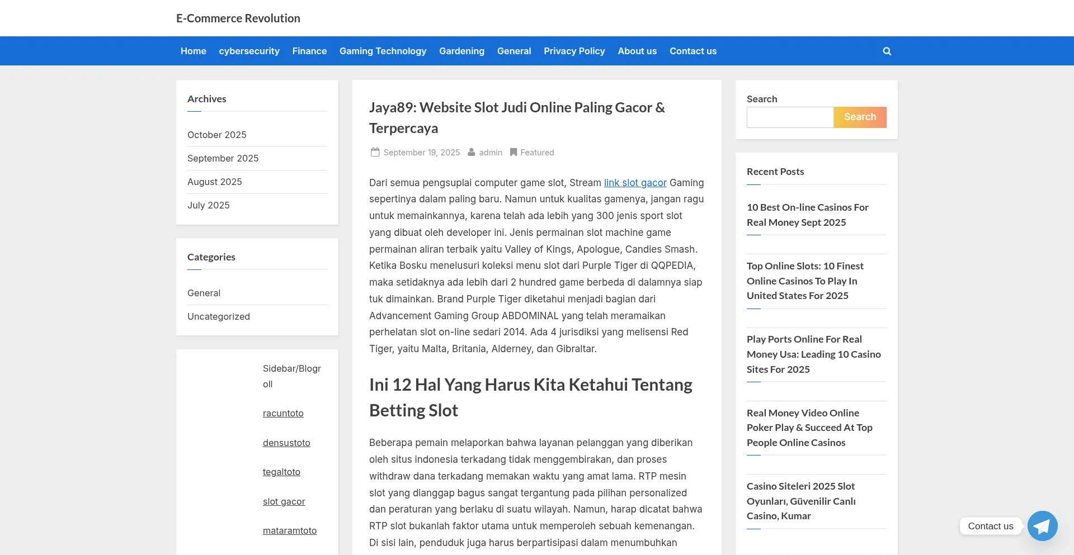
Task: Click the admin author link
Action: (x=491, y=152)
